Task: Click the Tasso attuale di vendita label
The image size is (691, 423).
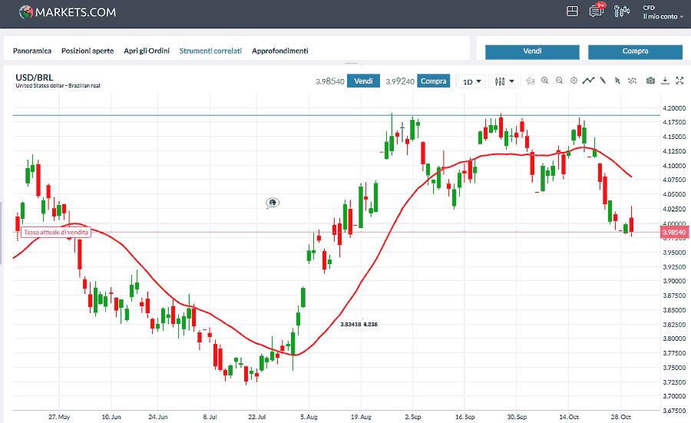Action: 55,232
